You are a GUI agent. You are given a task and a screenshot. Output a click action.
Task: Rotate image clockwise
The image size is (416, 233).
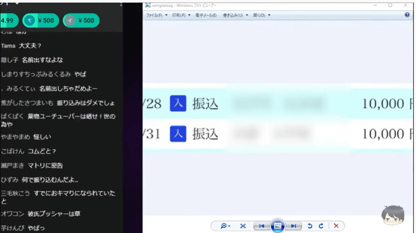tap(321, 226)
